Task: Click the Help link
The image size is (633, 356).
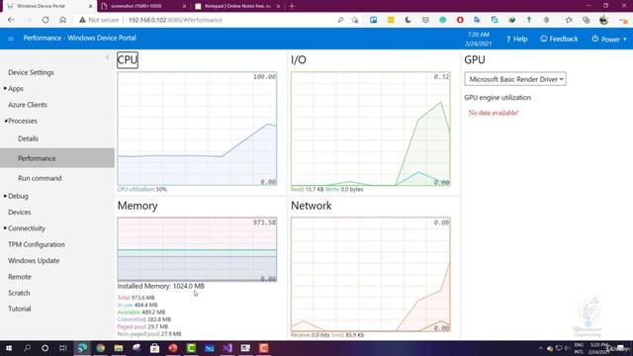Action: pos(516,39)
